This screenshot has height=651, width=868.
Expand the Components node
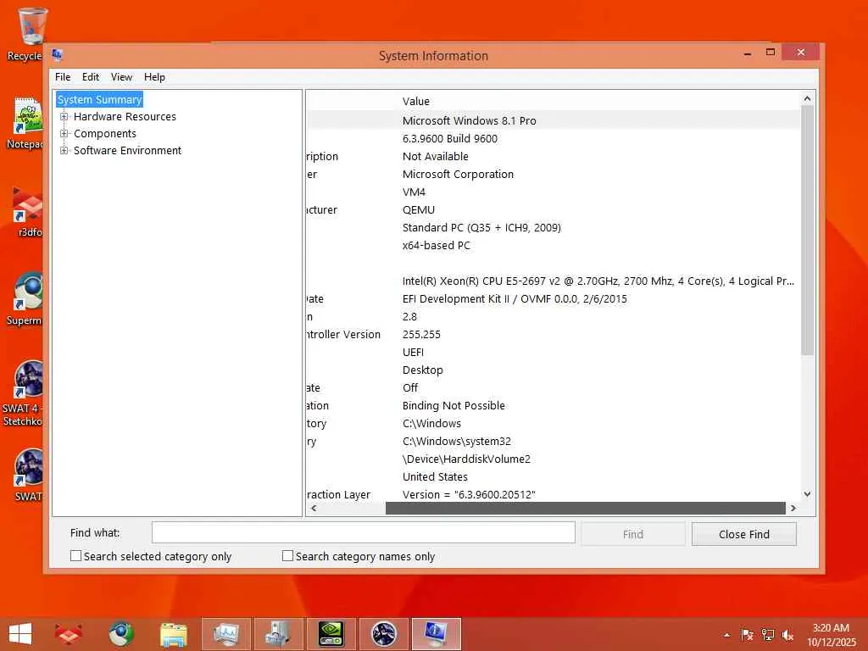tap(64, 133)
